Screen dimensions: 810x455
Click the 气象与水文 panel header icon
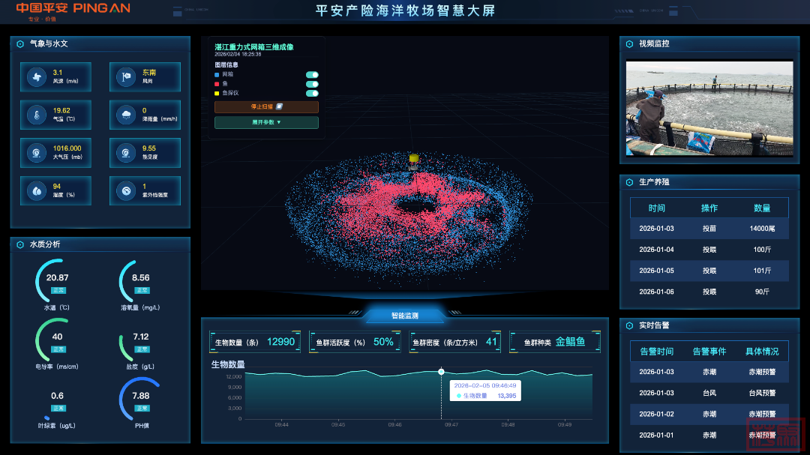coord(20,44)
